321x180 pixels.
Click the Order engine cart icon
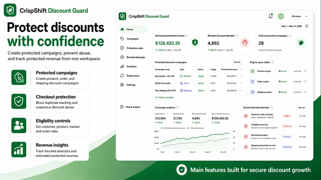(x=252, y=82)
